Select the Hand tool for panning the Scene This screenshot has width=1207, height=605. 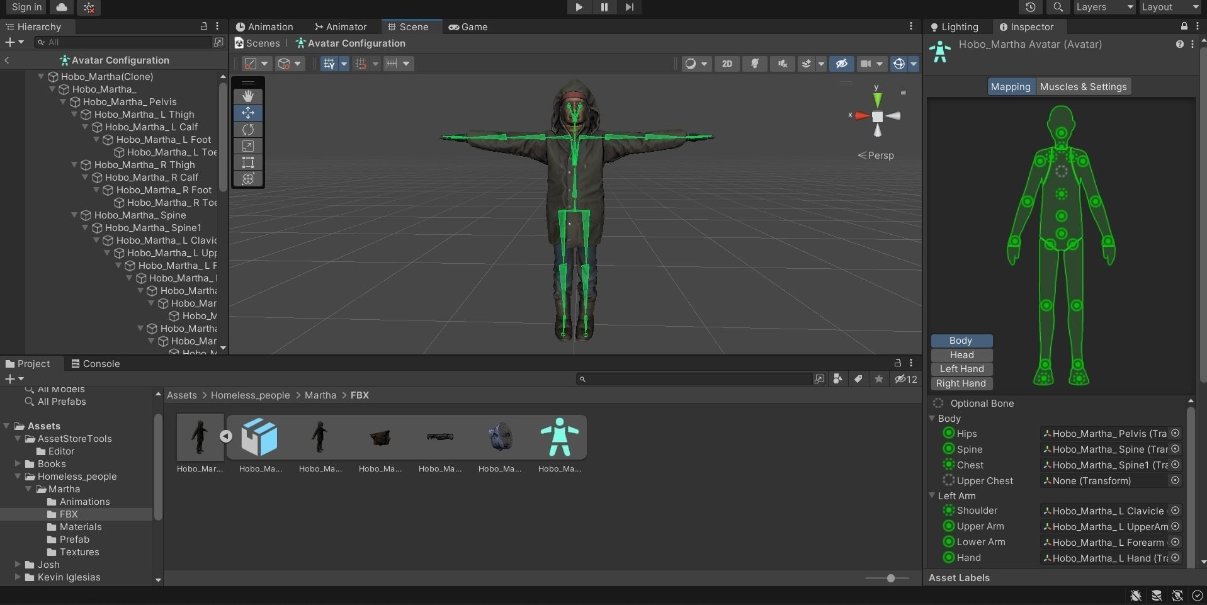click(x=247, y=96)
